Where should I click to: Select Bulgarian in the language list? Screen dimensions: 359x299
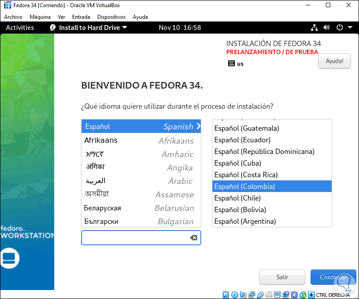(x=141, y=221)
